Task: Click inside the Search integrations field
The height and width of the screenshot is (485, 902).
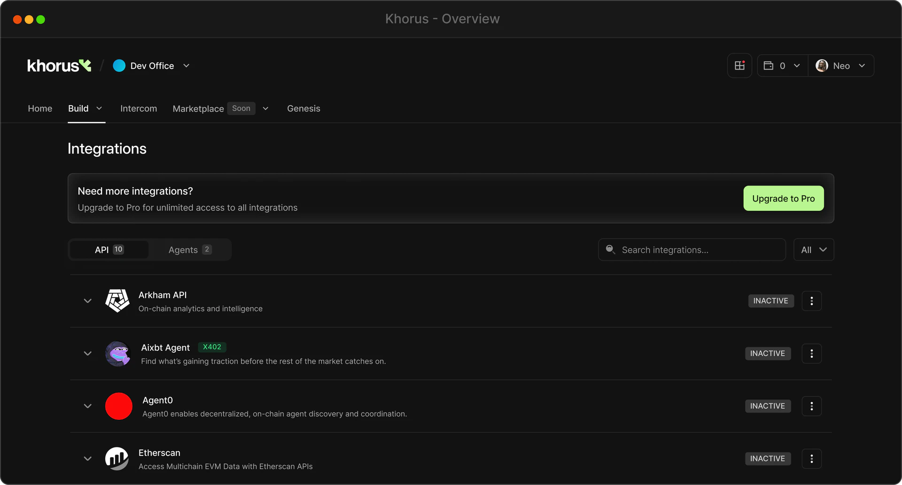Action: pyautogui.click(x=681, y=249)
